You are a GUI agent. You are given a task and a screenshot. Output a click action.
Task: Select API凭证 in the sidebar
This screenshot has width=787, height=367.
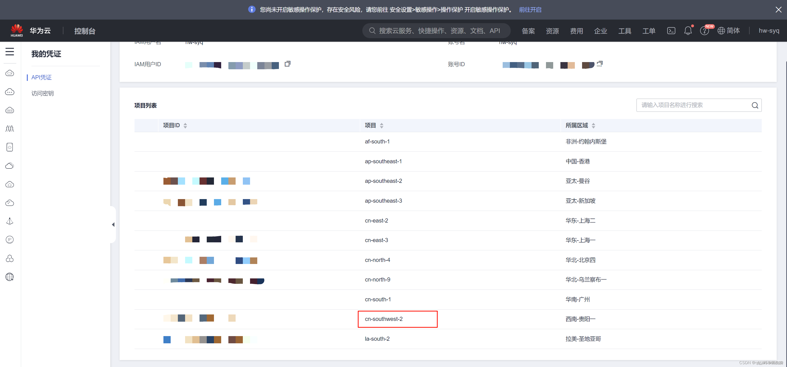(42, 78)
